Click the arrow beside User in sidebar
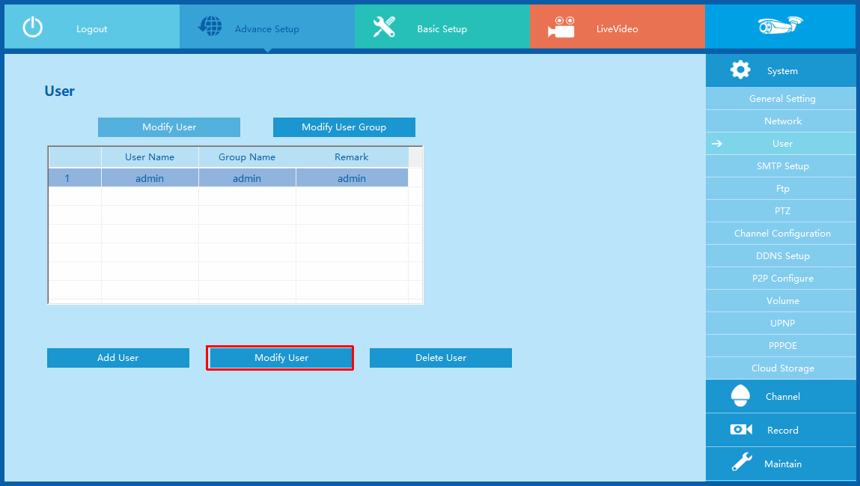This screenshot has height=486, width=860. point(717,144)
